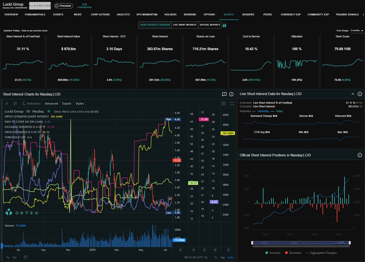Open the D interval selector on chart
This screenshot has height=262, width=365.
coord(7,103)
